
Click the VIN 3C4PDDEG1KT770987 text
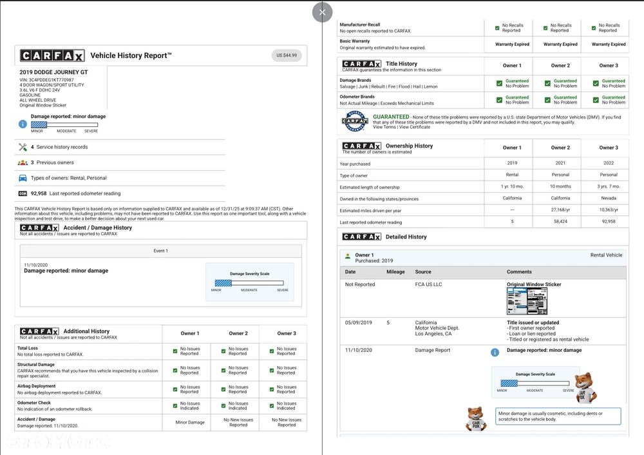click(46, 80)
